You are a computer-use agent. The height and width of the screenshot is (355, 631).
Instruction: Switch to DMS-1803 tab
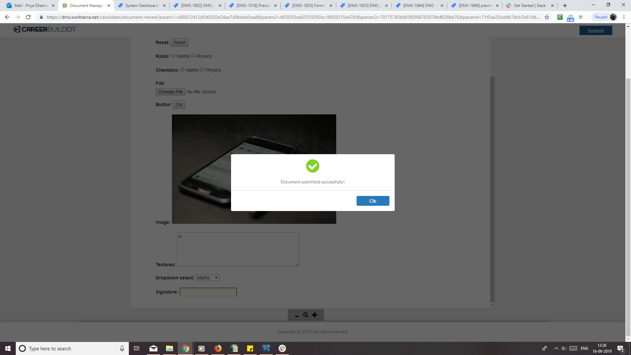197,6
